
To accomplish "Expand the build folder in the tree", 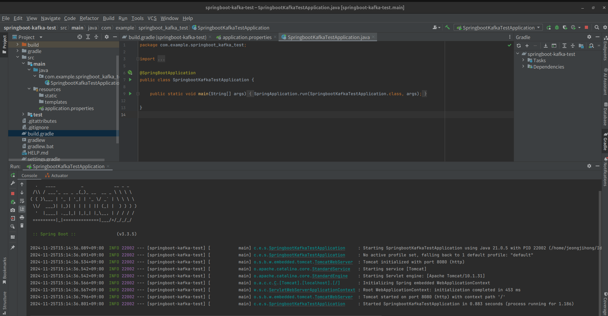I will point(17,44).
